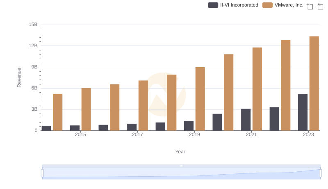Select the 2016 II-VI dark bar
328x189 pixels.
tap(103, 128)
